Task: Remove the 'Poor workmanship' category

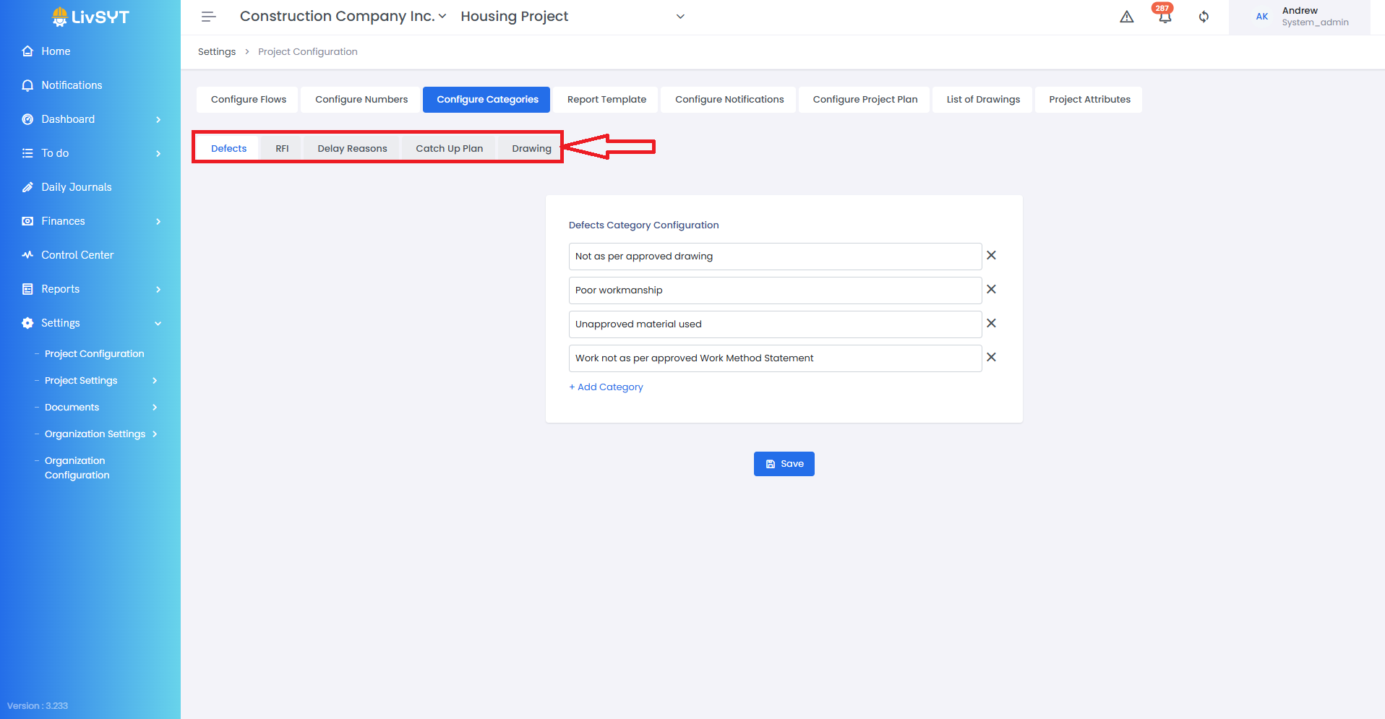Action: [991, 289]
